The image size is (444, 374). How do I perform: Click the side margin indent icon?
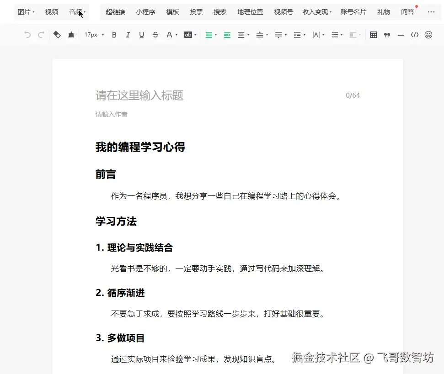241,35
